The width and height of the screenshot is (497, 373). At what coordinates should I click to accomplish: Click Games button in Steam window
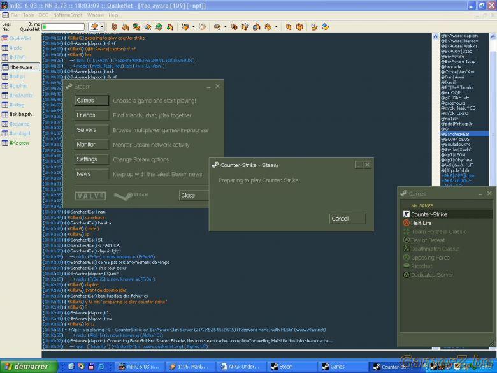tap(92, 101)
